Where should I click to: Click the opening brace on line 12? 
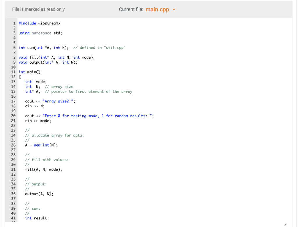20,77
